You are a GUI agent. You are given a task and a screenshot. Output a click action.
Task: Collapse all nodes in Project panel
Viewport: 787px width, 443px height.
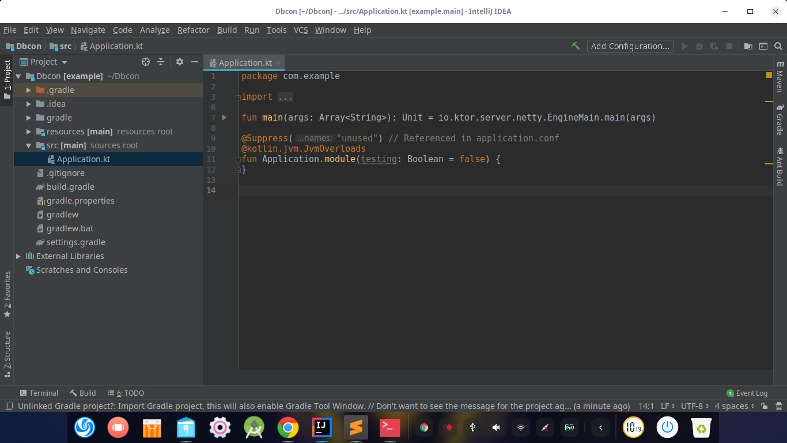tap(161, 62)
